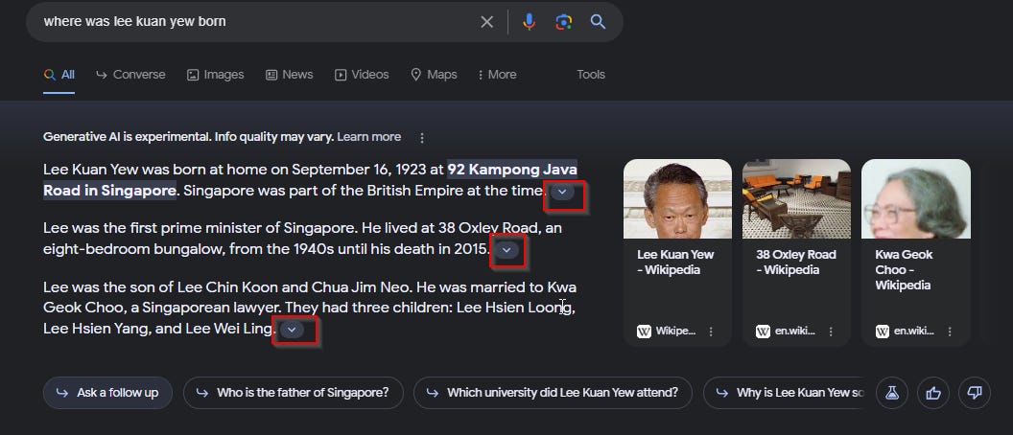Click Wikipedia favicon on Lee Kuan Yew card
This screenshot has width=1013, height=435.
click(x=644, y=332)
